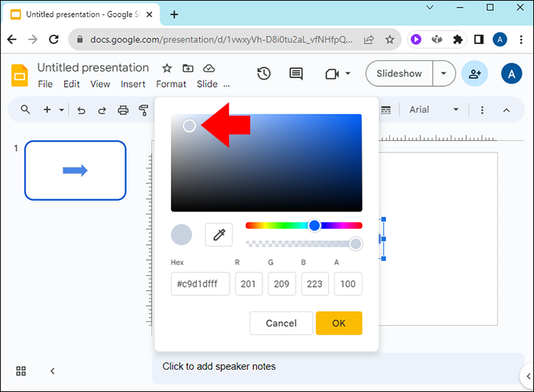Collapse the filmstrip panel arrow

(x=53, y=371)
